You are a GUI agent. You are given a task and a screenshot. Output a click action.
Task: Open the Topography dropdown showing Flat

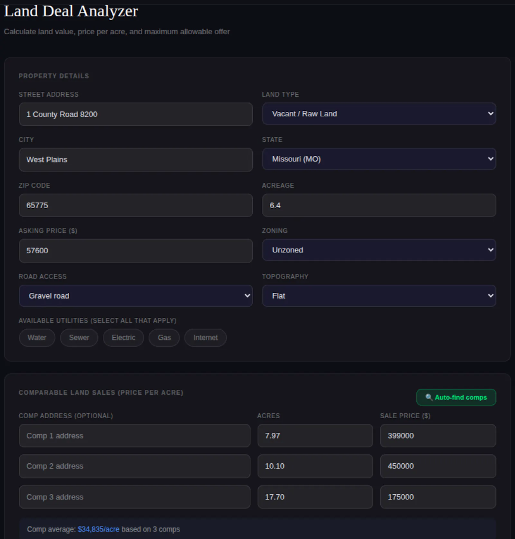tap(379, 296)
